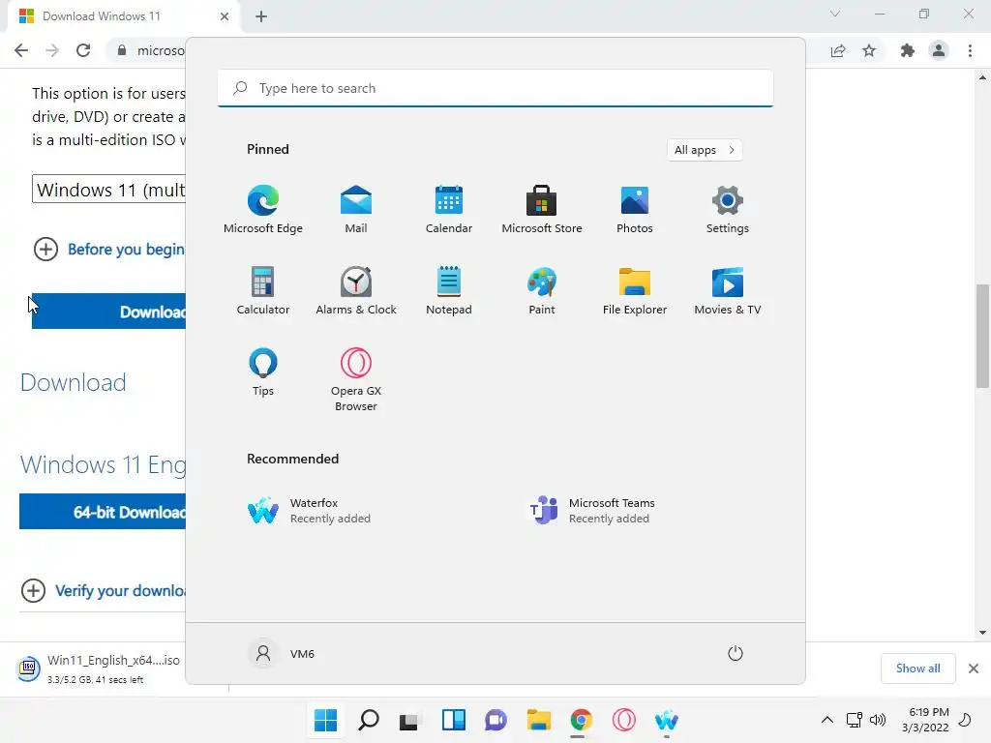Screen dimensions: 991x743
Task: Launch Opera GX Browser pinned app
Action: click(356, 379)
